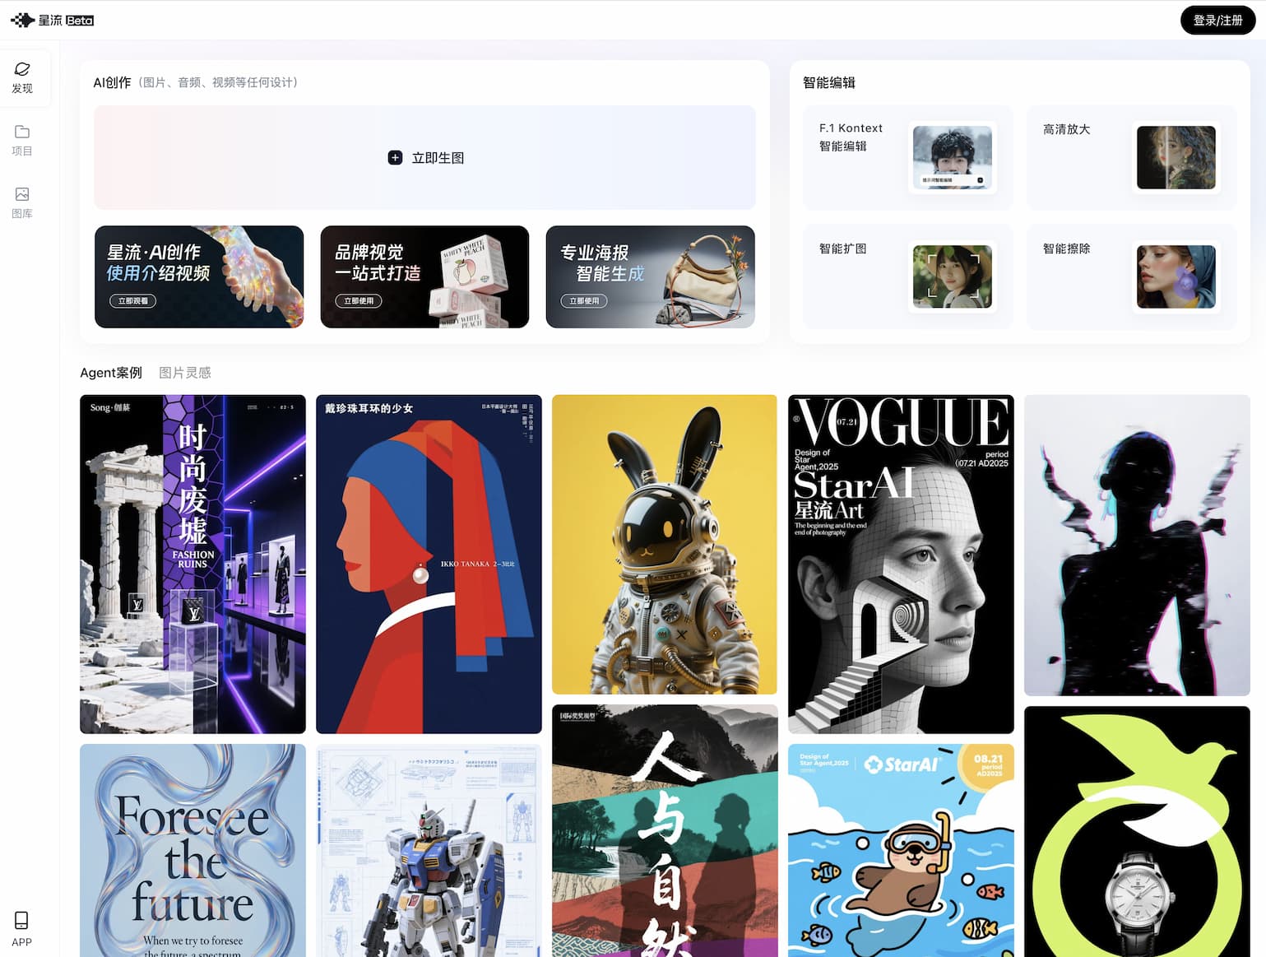Open the 时尚废墟 Fashion Ruins poster
1266x957 pixels.
point(192,564)
